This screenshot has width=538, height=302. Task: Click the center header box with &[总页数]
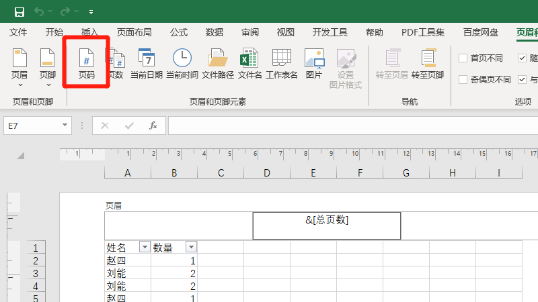(327, 225)
